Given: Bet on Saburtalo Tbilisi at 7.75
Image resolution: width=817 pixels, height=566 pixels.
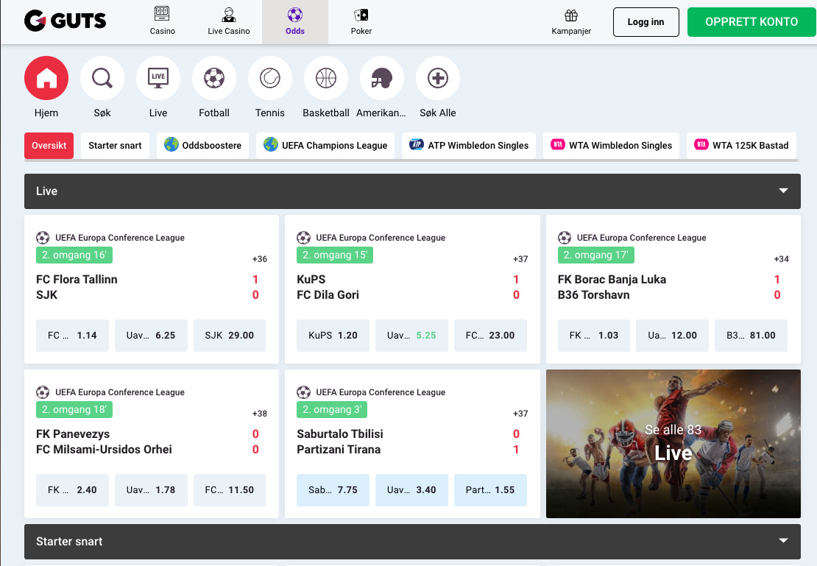Looking at the screenshot, I should tap(333, 490).
